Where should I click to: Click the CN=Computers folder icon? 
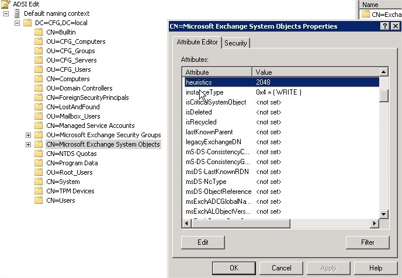pyautogui.click(x=39, y=79)
